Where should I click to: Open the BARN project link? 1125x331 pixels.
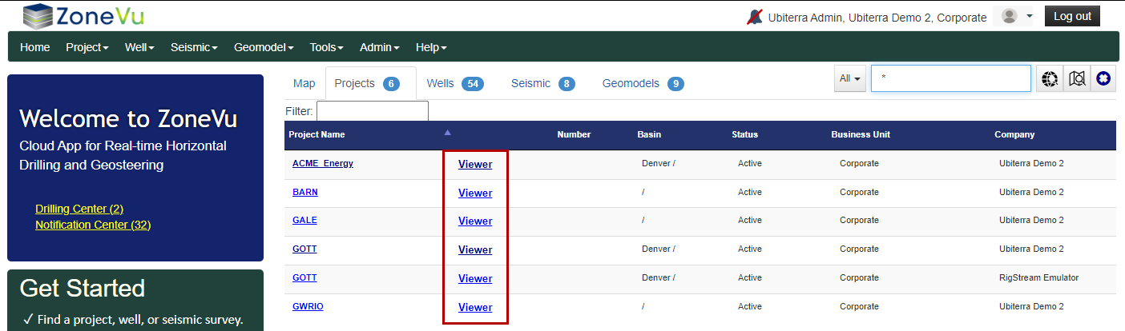tap(305, 192)
